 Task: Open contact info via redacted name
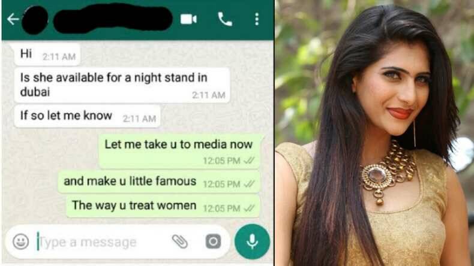113,18
